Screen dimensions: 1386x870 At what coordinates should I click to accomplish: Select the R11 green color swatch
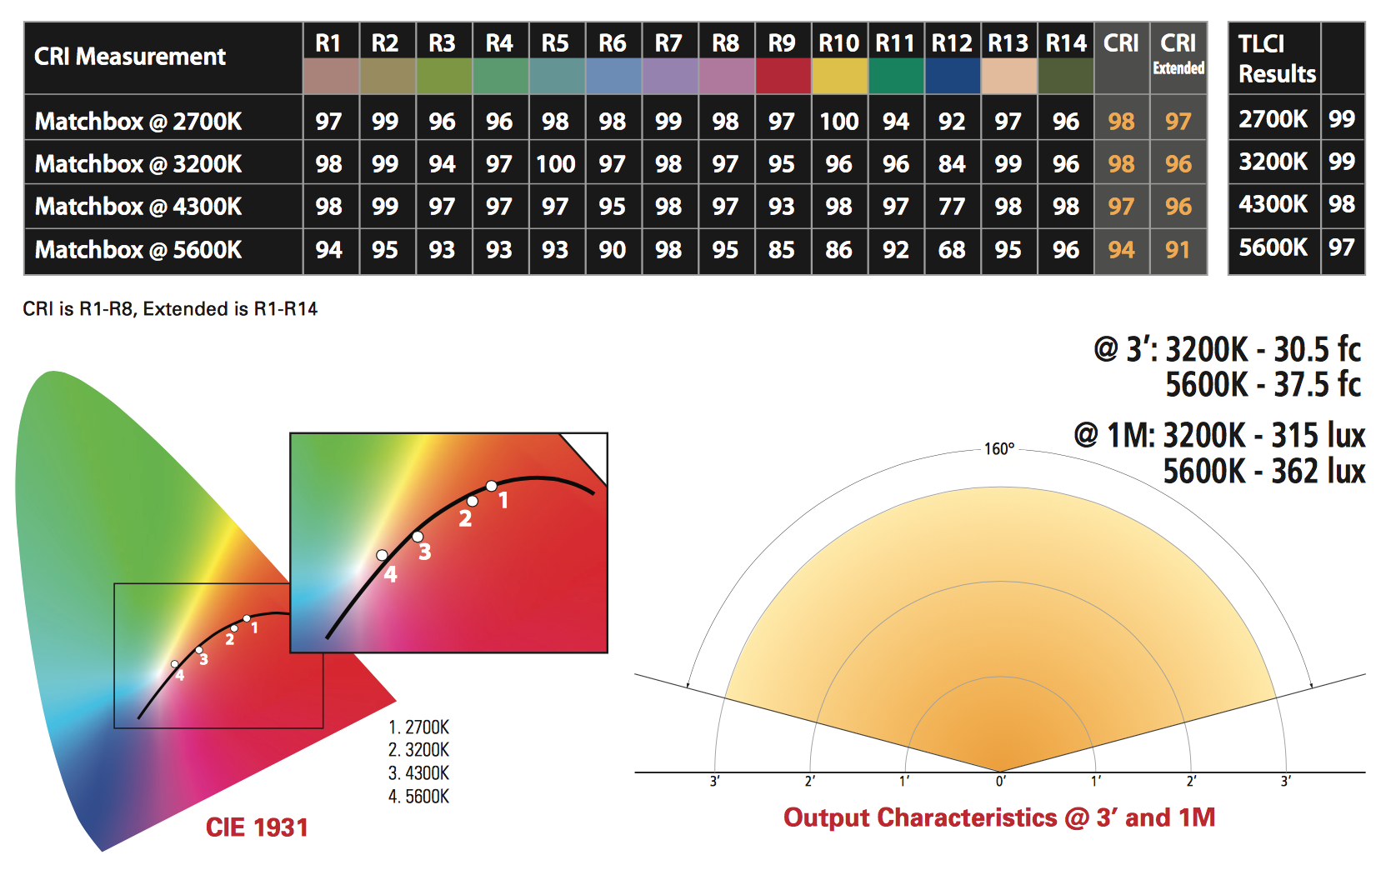(896, 76)
